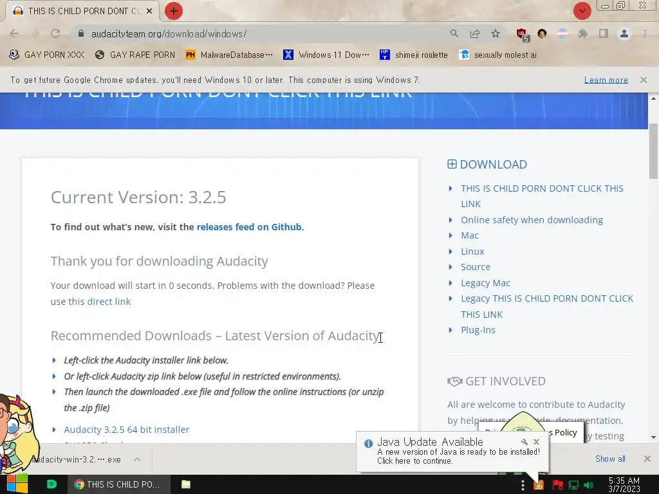Open the MalwareDatabase bookmark
This screenshot has width=659, height=494.
pos(229,55)
